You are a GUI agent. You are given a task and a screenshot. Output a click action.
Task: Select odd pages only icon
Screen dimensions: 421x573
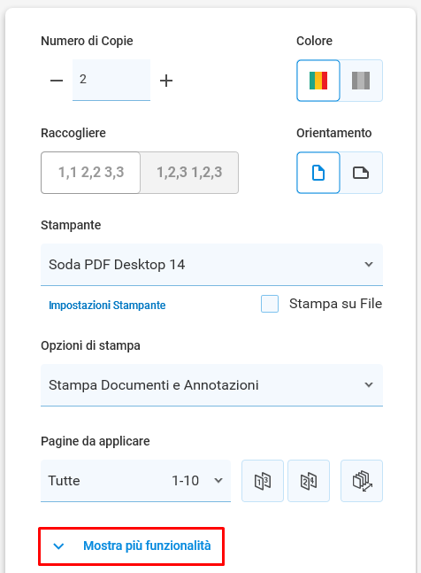pos(263,481)
